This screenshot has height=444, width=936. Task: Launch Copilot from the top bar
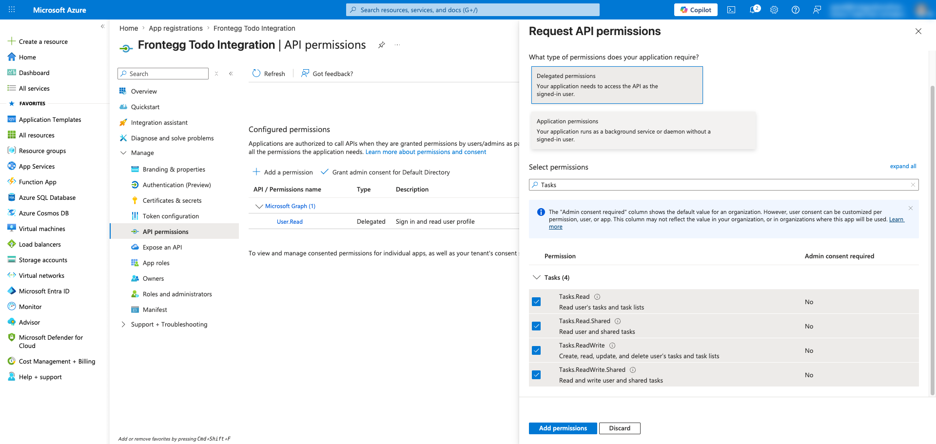696,10
